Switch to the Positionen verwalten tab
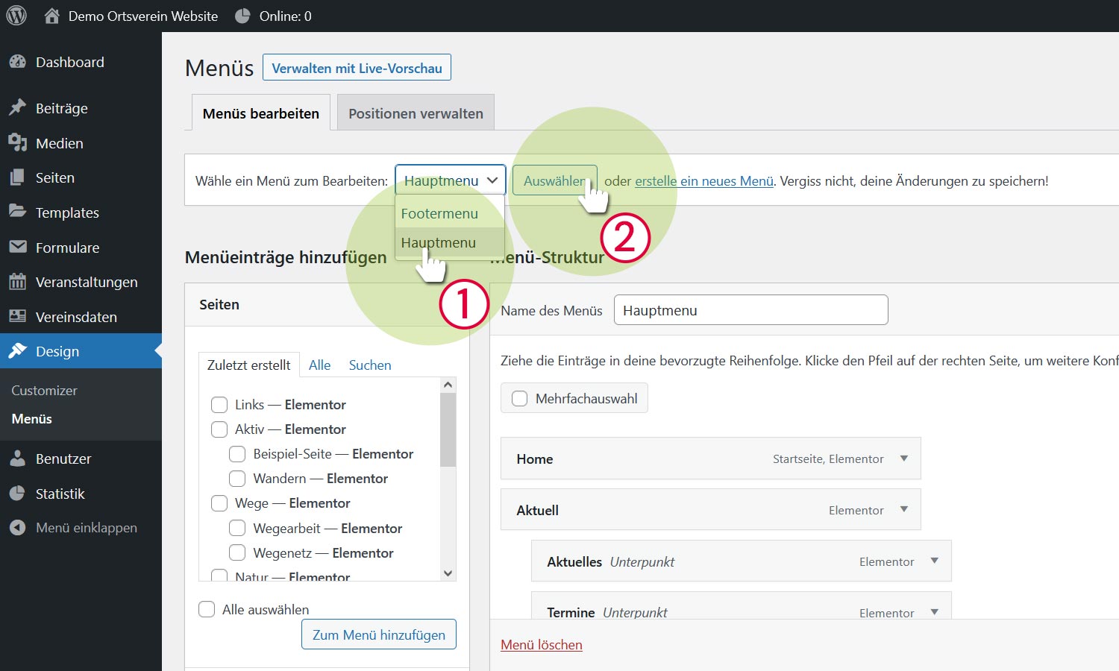1119x671 pixels. tap(416, 113)
